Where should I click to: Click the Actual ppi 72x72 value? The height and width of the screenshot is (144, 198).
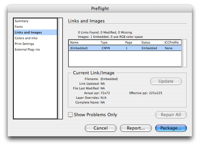tap(105, 93)
